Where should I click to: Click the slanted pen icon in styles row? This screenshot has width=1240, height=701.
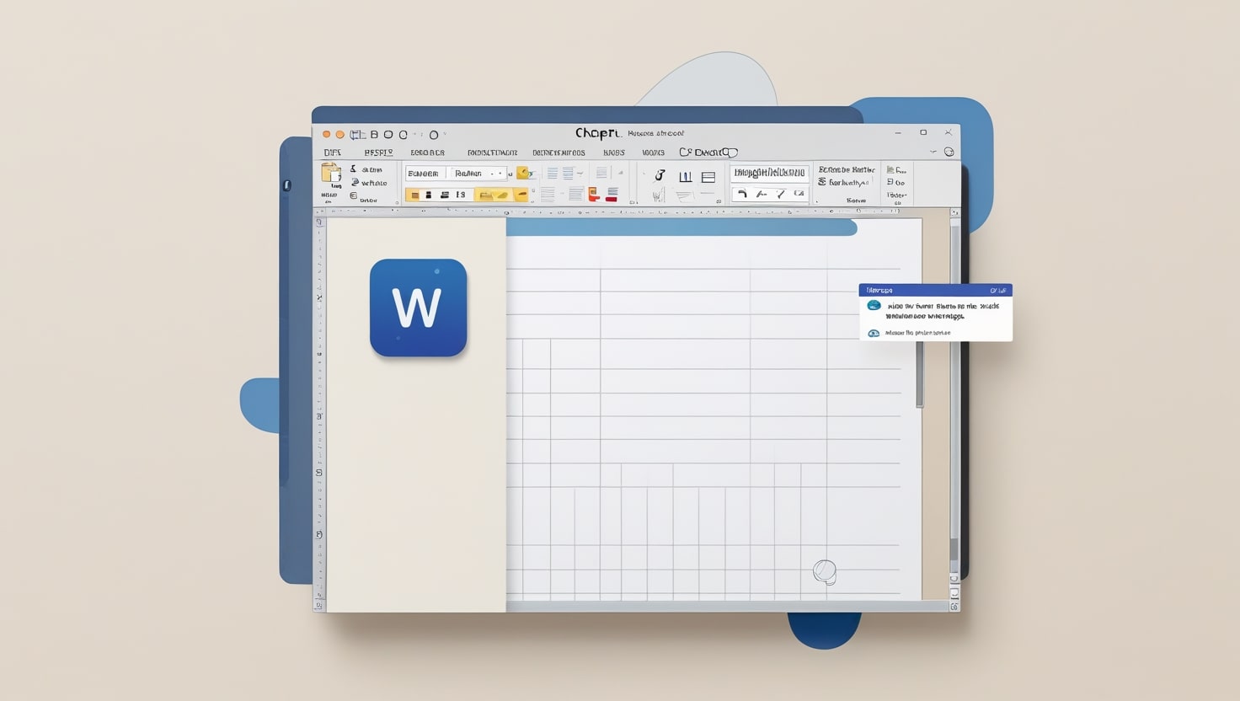780,194
